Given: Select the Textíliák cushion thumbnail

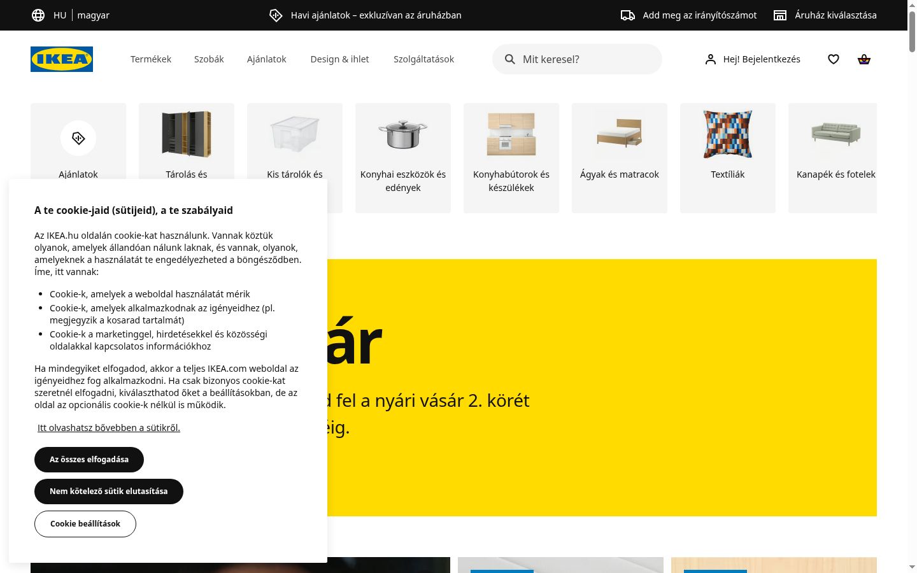Looking at the screenshot, I should [728, 134].
